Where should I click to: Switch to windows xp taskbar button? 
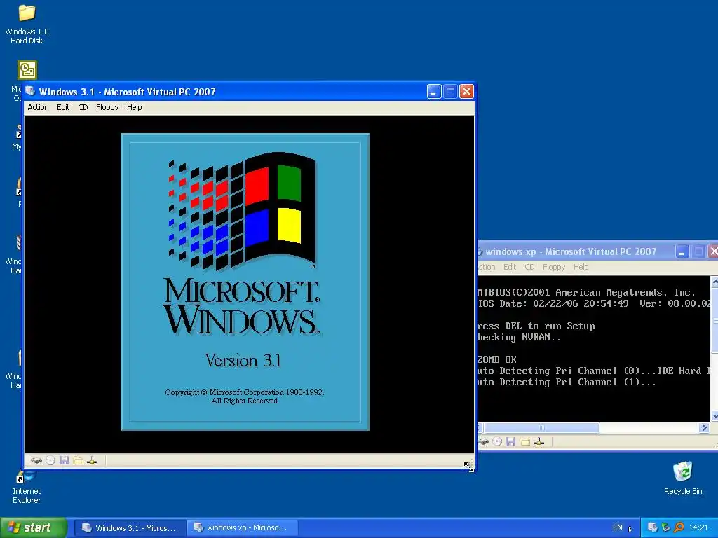[243, 528]
